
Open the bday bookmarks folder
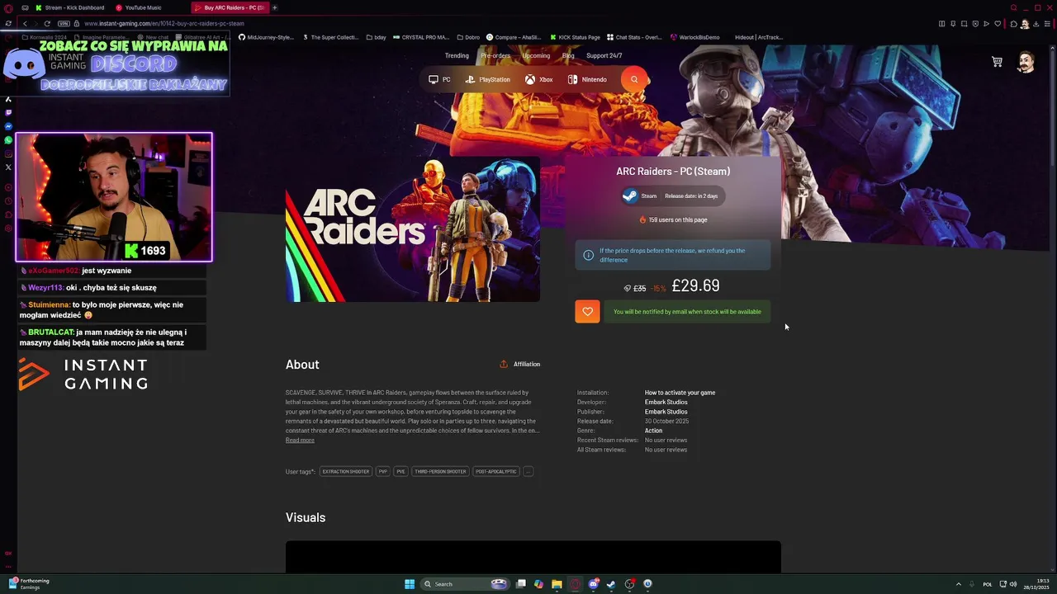377,37
